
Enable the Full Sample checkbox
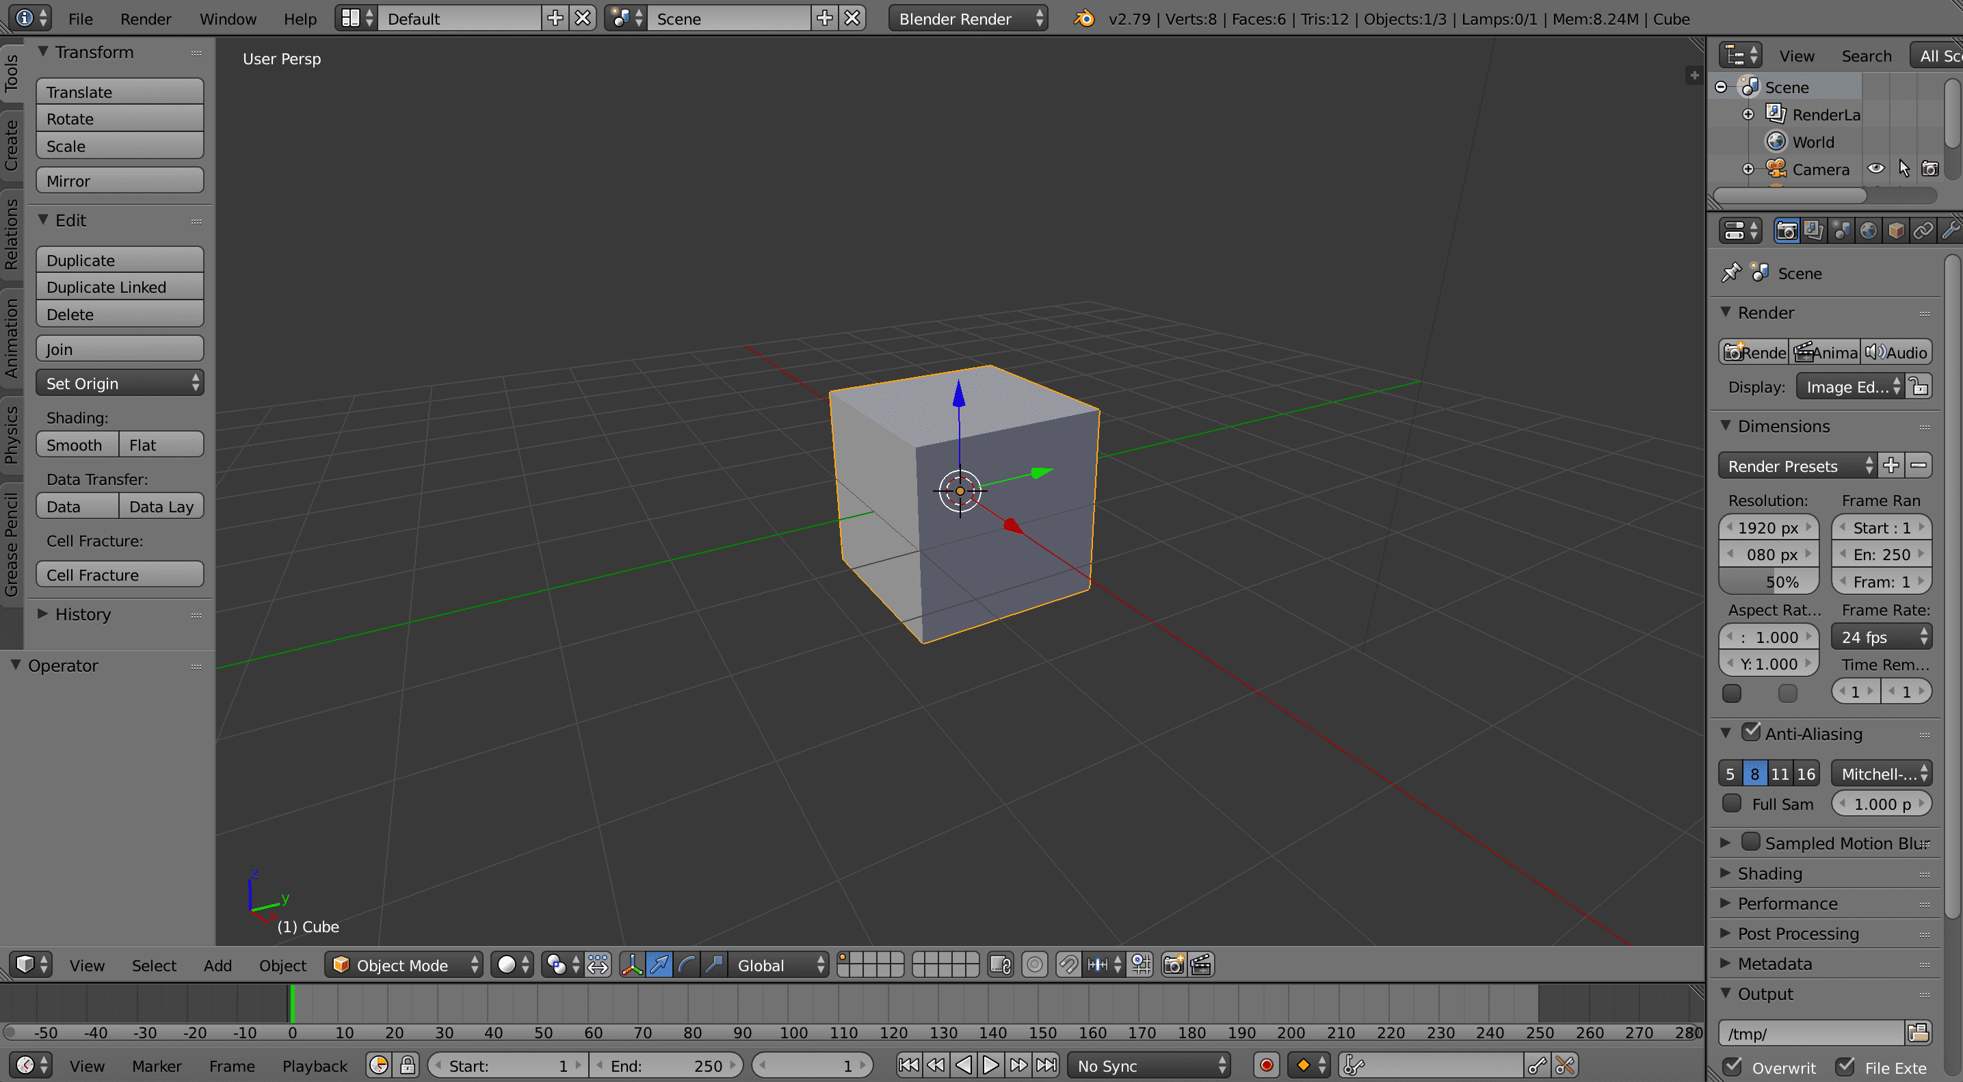[x=1731, y=803]
